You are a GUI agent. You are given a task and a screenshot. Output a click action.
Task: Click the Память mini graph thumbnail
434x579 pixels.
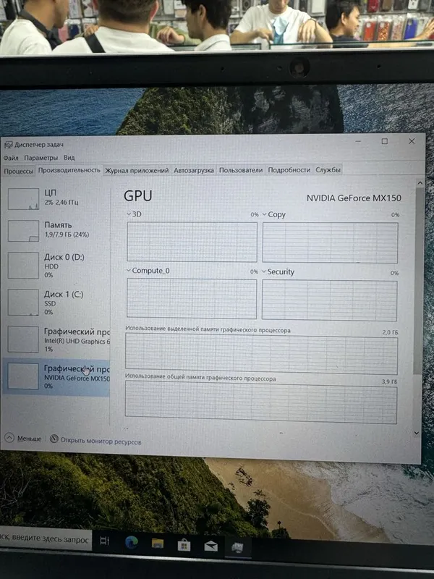point(24,231)
